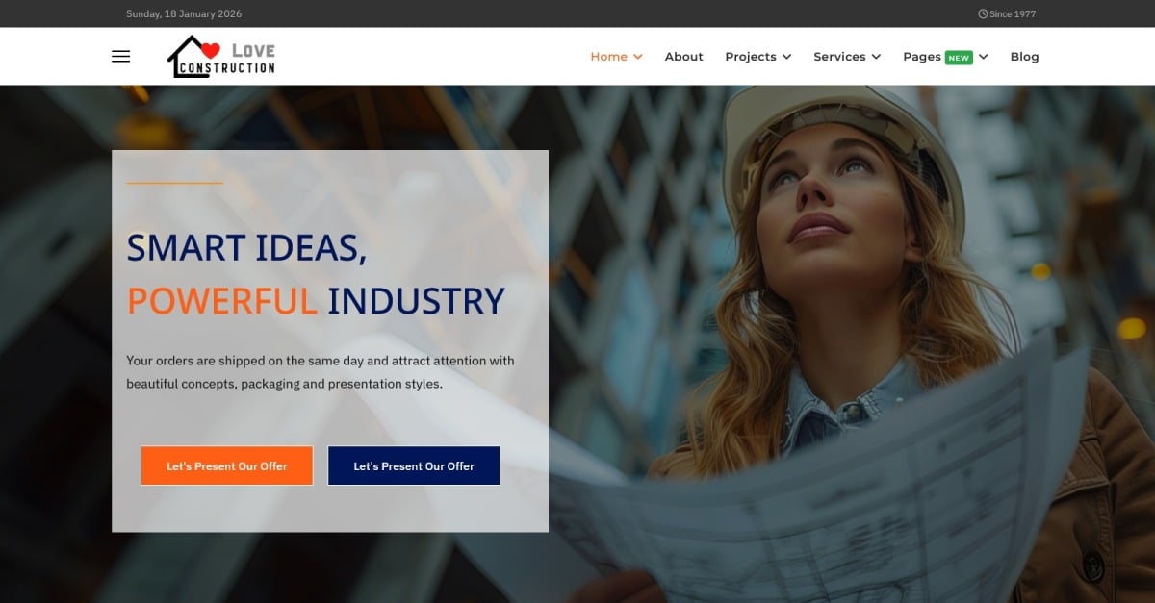Select the Home menu item
Screen dimensions: 1155x603
pos(608,57)
